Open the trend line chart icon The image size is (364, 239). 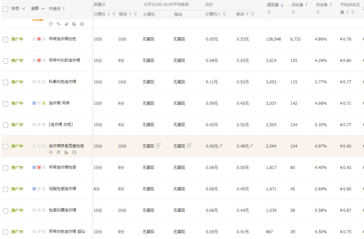tap(66, 24)
